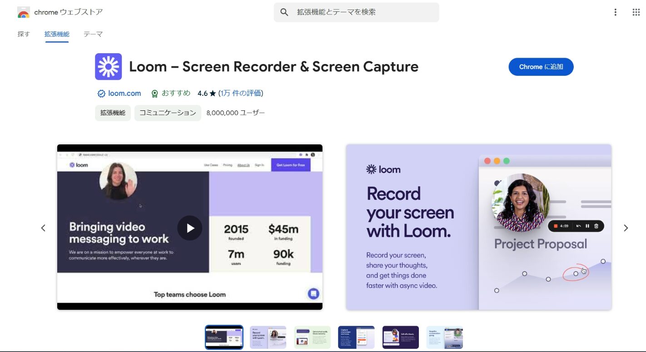The height and width of the screenshot is (352, 646).
Task: Select the dark blue 'Capture your screen' thumbnail
Action: click(x=356, y=337)
